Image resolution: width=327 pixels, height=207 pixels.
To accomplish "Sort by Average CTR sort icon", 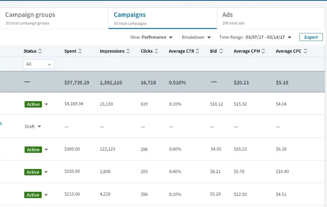I will point(197,51).
